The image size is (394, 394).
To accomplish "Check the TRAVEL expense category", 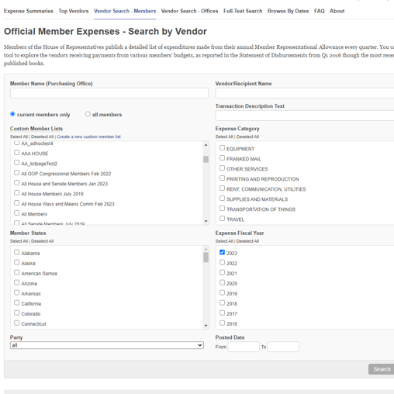I will point(222,219).
